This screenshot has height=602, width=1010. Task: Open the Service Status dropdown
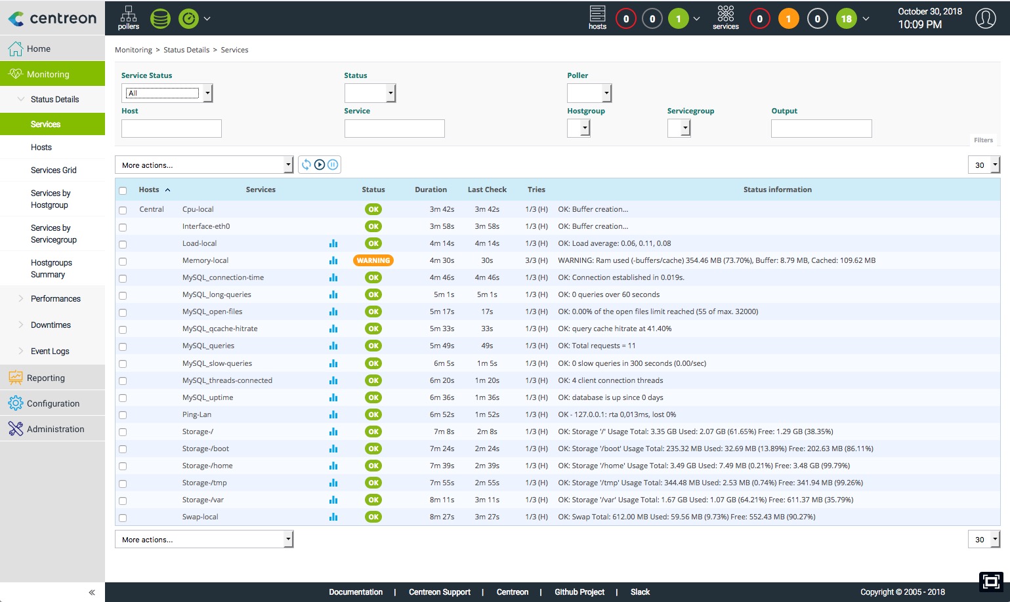[x=167, y=93]
